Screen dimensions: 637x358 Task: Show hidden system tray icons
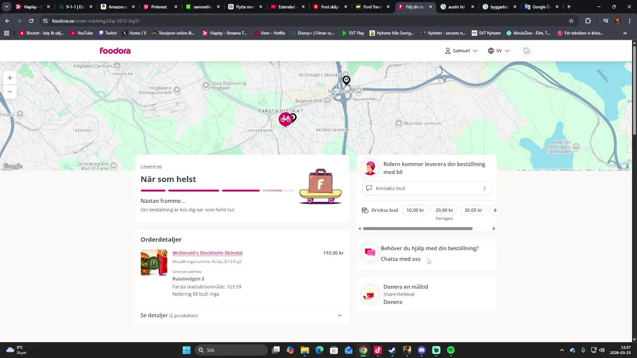pos(562,350)
